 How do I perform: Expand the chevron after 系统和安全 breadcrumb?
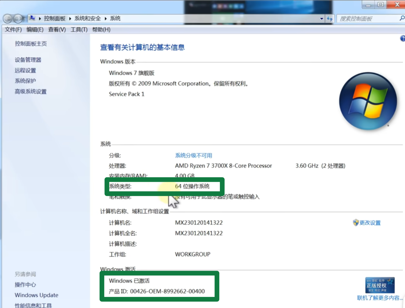106,19
